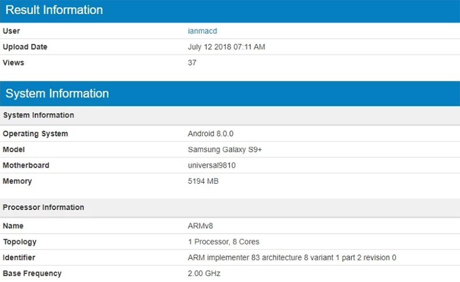The height and width of the screenshot is (282, 460).
Task: Click the 'Processor Information' subheading
Action: [230, 207]
